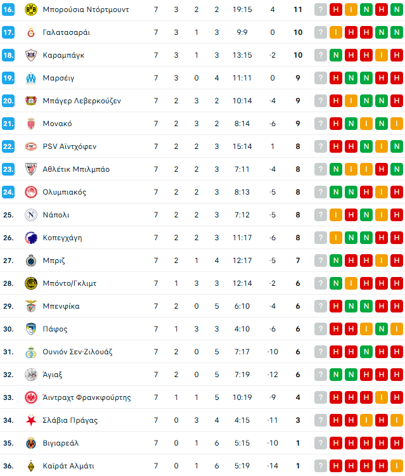Viewport: 405px width, 476px height.
Task: Click the grey question mark in Καραμπάγκ row
Action: pos(320,55)
